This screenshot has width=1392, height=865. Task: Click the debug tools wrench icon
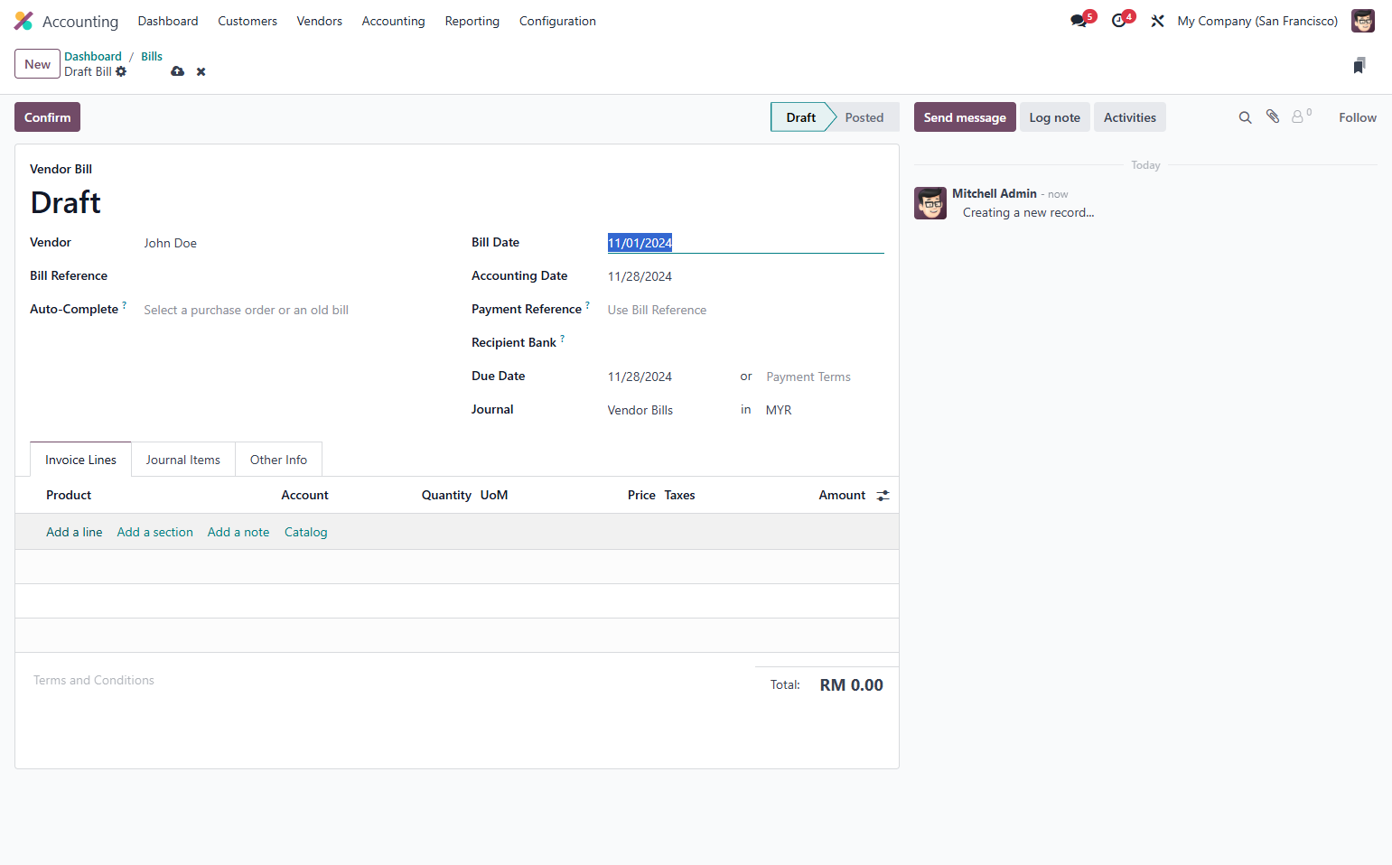[x=1157, y=21]
